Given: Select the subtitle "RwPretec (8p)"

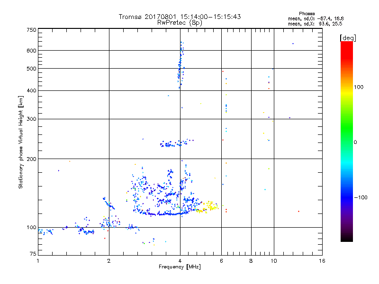Looking at the screenshot, I should [180, 23].
